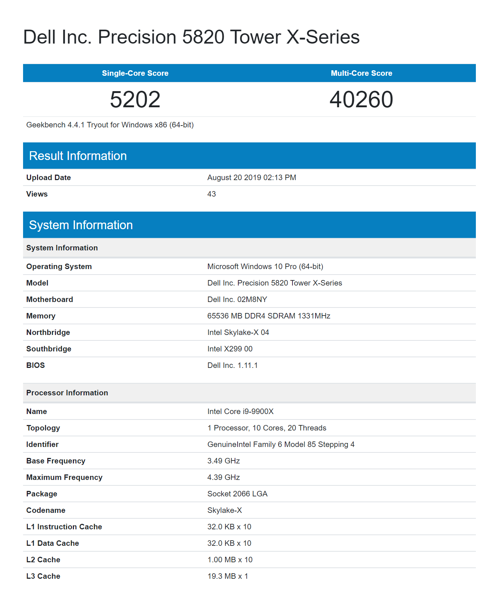The height and width of the screenshot is (589, 496).
Task: Select 1 Processor, 10 Cores, 20 Threads
Action: click(x=267, y=428)
